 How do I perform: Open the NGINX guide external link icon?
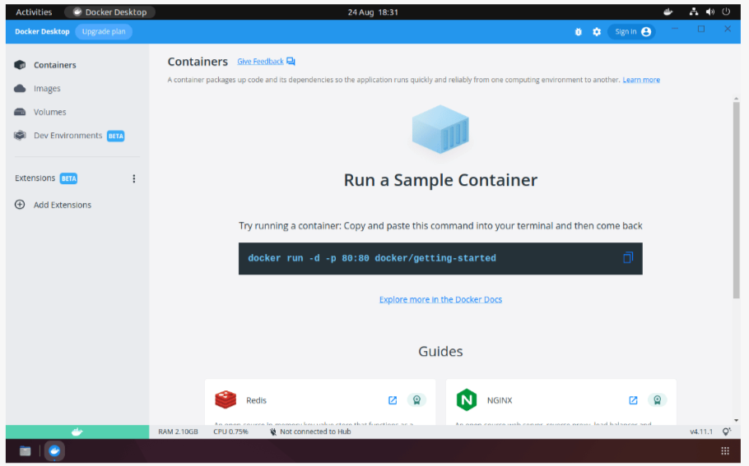(634, 400)
